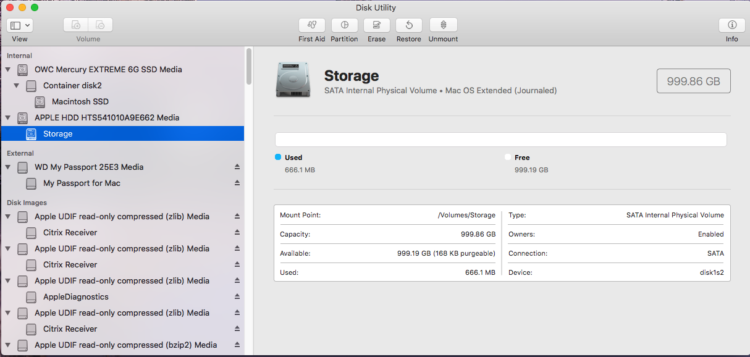Eject Apple UDIF bzip2 Media
750x357 pixels.
(x=237, y=345)
